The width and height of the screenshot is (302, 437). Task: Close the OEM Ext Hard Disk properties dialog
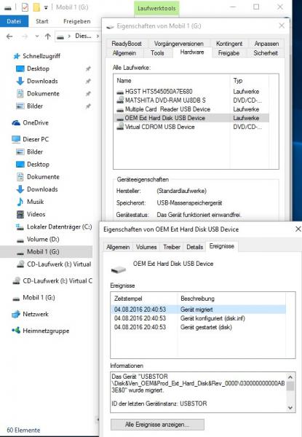tap(298, 229)
